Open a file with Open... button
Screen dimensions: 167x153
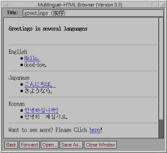pyautogui.click(x=50, y=145)
